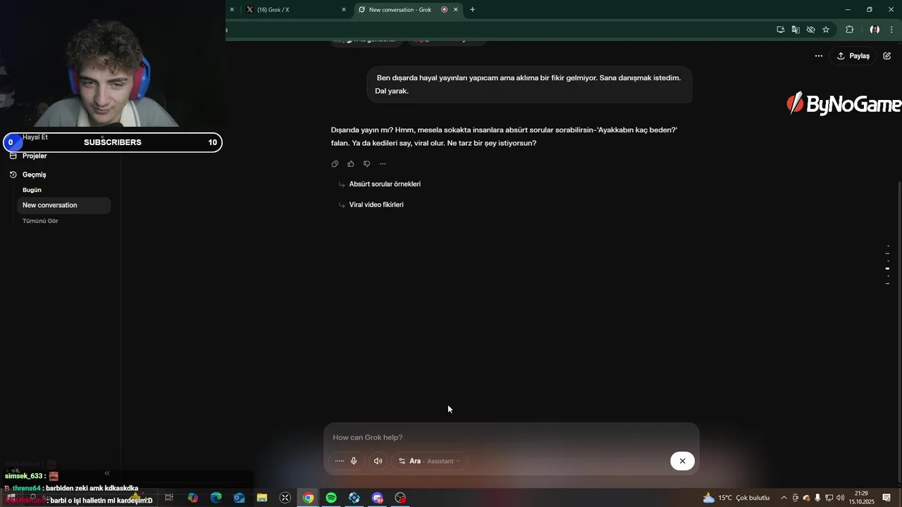Click 'Tümünü Gör' to see all
This screenshot has height=507, width=902.
[40, 221]
